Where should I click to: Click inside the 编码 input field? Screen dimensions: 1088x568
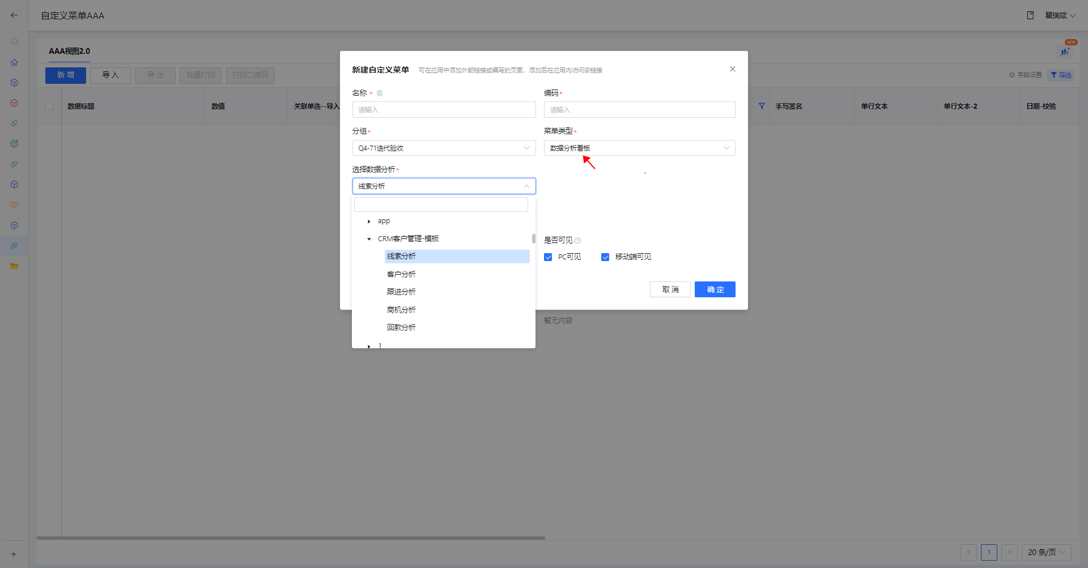639,109
